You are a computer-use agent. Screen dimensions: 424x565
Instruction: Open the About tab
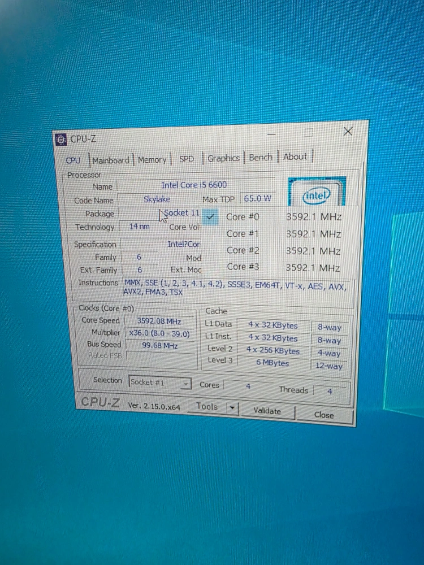point(295,157)
